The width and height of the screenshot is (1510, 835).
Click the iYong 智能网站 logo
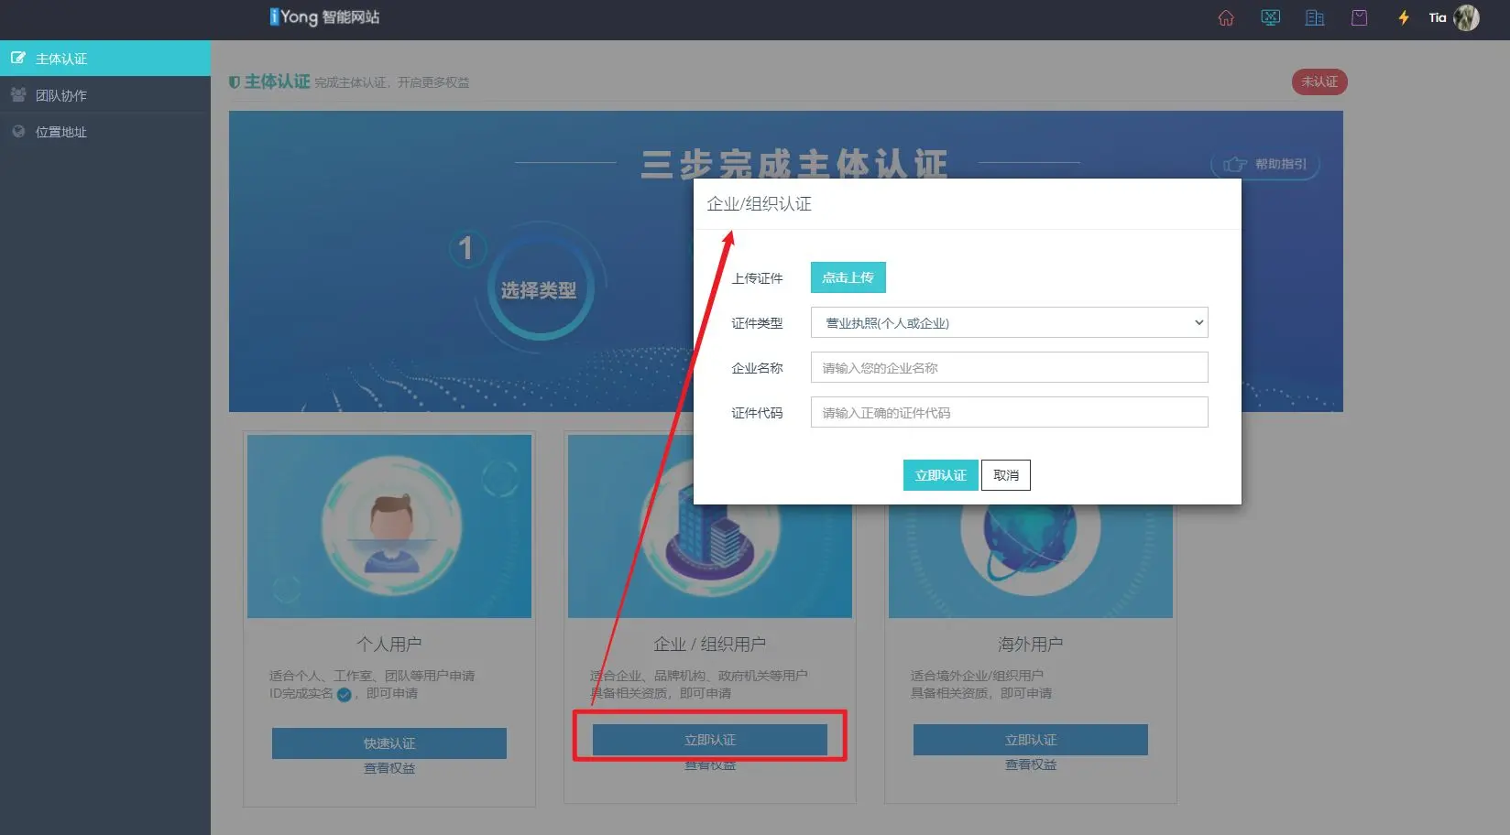point(324,17)
